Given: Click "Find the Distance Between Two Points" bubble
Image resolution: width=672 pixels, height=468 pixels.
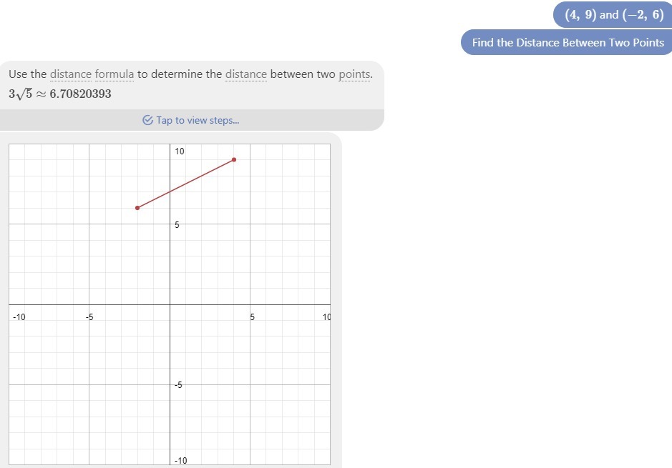Looking at the screenshot, I should pos(568,42).
